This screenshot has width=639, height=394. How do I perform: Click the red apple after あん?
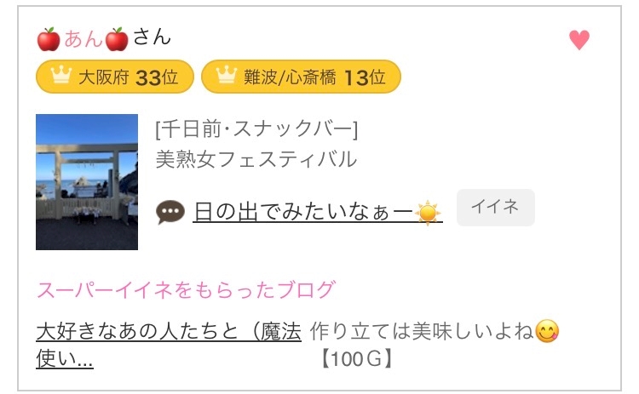pos(117,39)
